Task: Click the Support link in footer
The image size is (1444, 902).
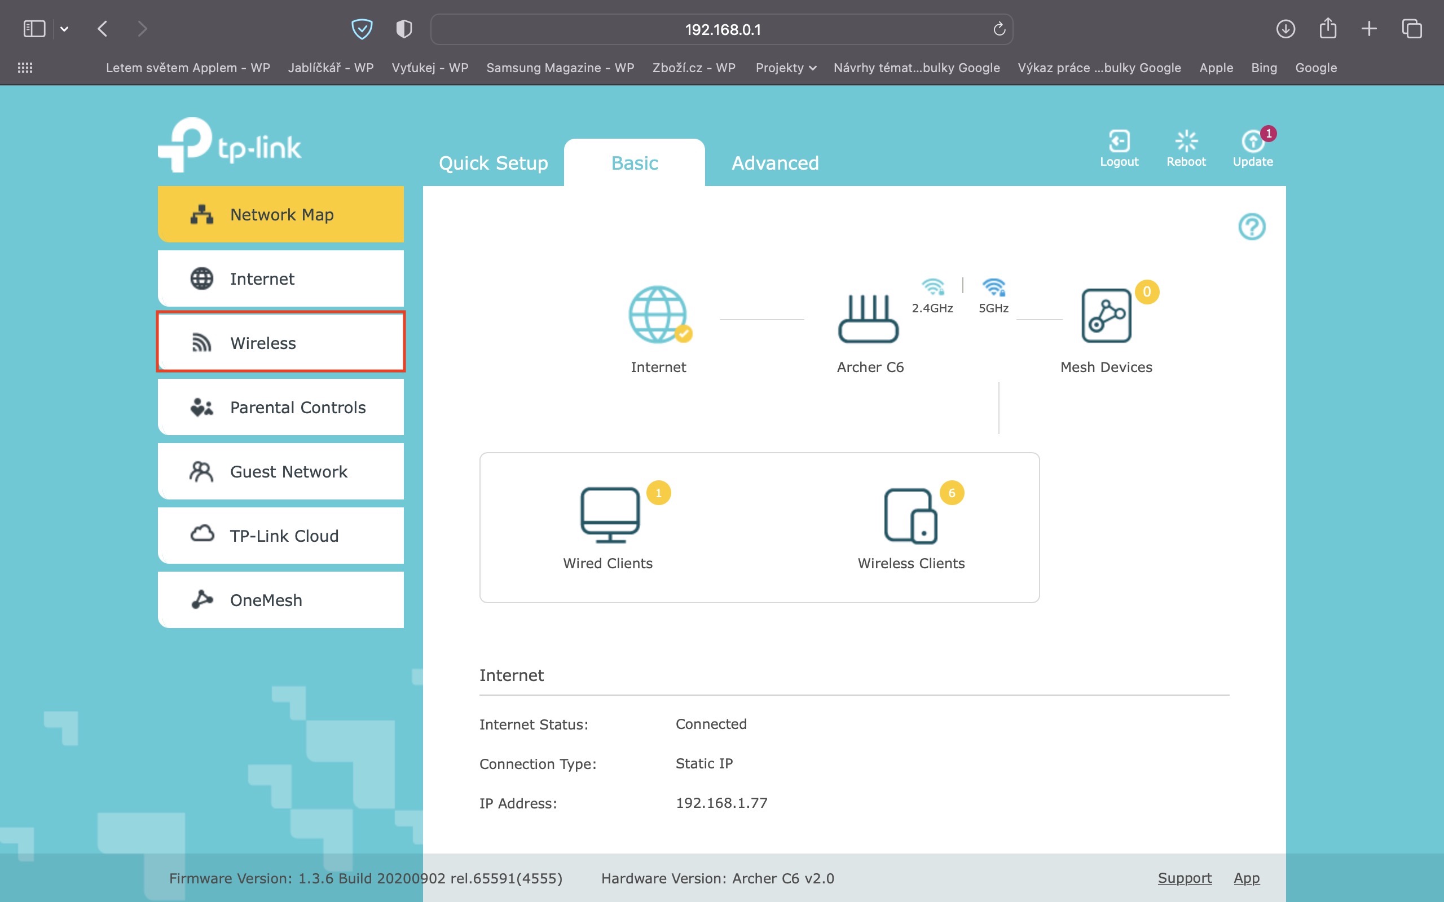Action: click(1184, 878)
